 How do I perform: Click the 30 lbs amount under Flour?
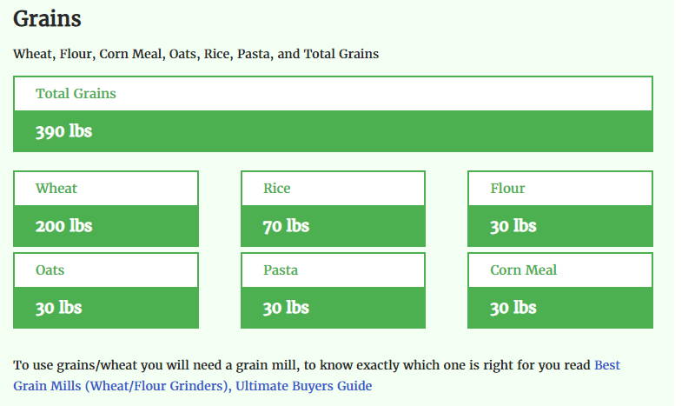[x=513, y=227]
